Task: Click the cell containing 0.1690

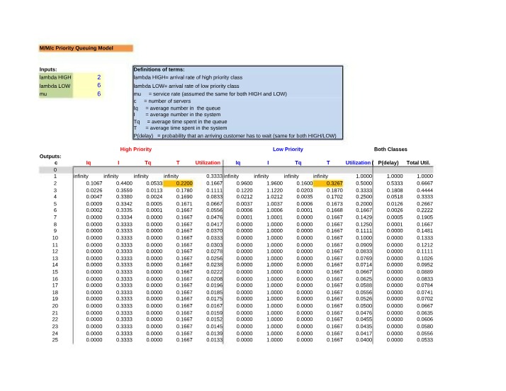Action: (x=184, y=196)
